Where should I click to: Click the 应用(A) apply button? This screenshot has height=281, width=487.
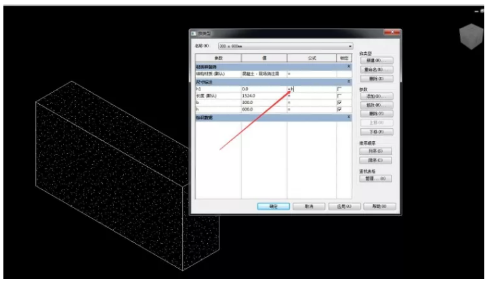coord(344,206)
